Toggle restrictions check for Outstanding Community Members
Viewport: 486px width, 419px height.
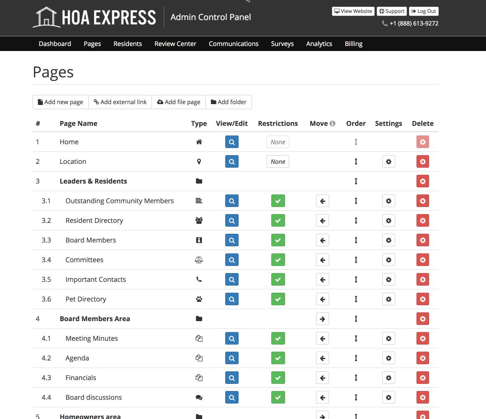point(278,201)
